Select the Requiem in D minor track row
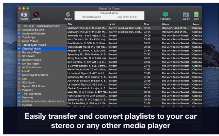This screenshot has width=219, height=136. click(x=87, y=50)
